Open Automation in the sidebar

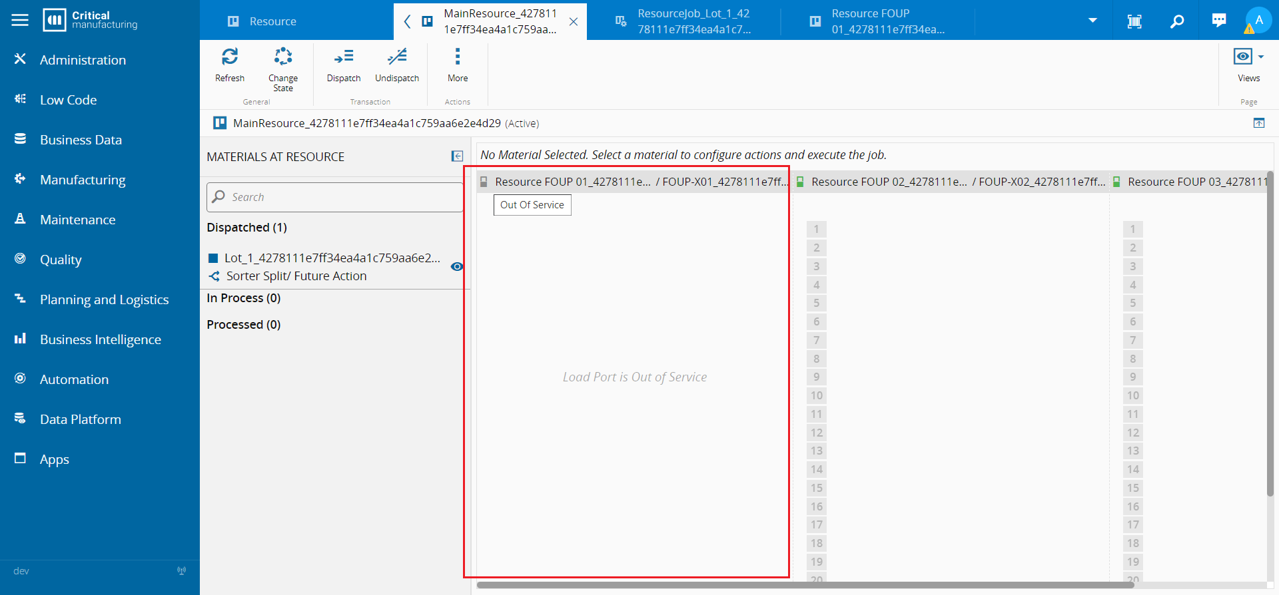pyautogui.click(x=100, y=379)
